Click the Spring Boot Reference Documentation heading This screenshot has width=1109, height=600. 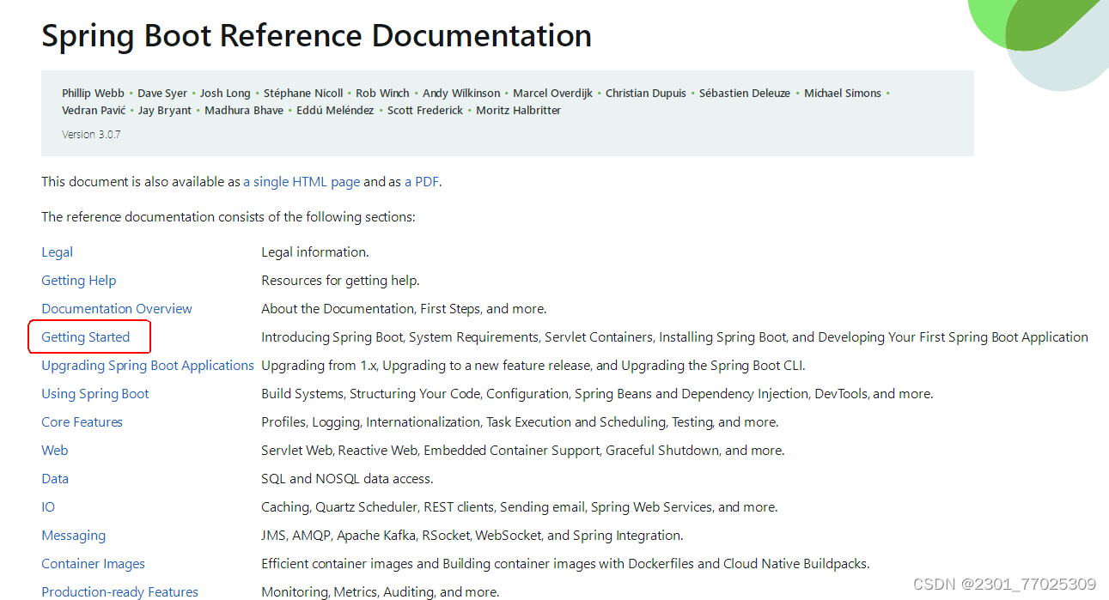(x=316, y=36)
